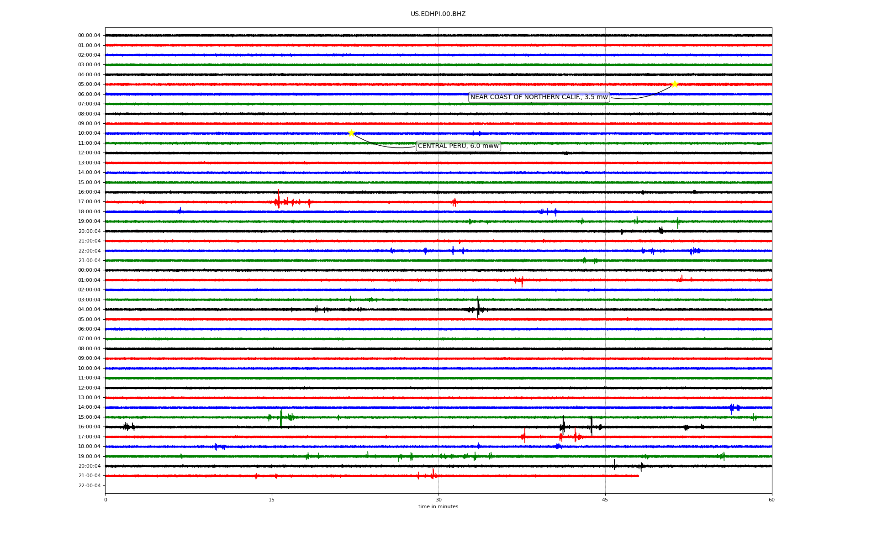Click the plot title US.EDHPI.00.BHZ
This screenshot has height=548, width=877.
coord(438,14)
